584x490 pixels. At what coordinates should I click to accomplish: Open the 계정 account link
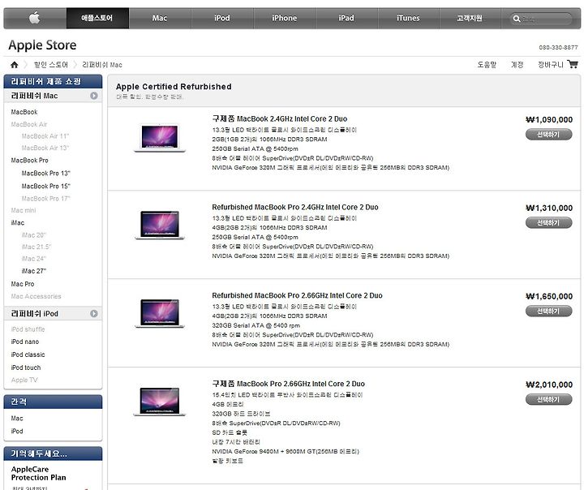[517, 65]
